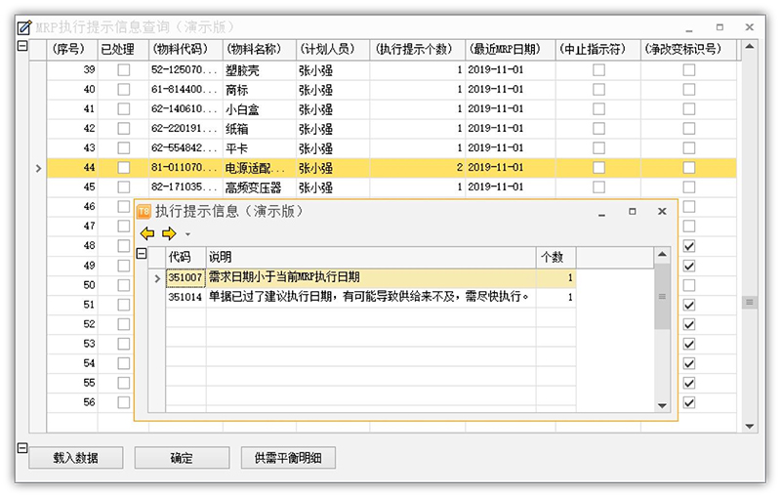Click popup 说明 column header
Viewport: 781px width, 498px height.
click(371, 257)
